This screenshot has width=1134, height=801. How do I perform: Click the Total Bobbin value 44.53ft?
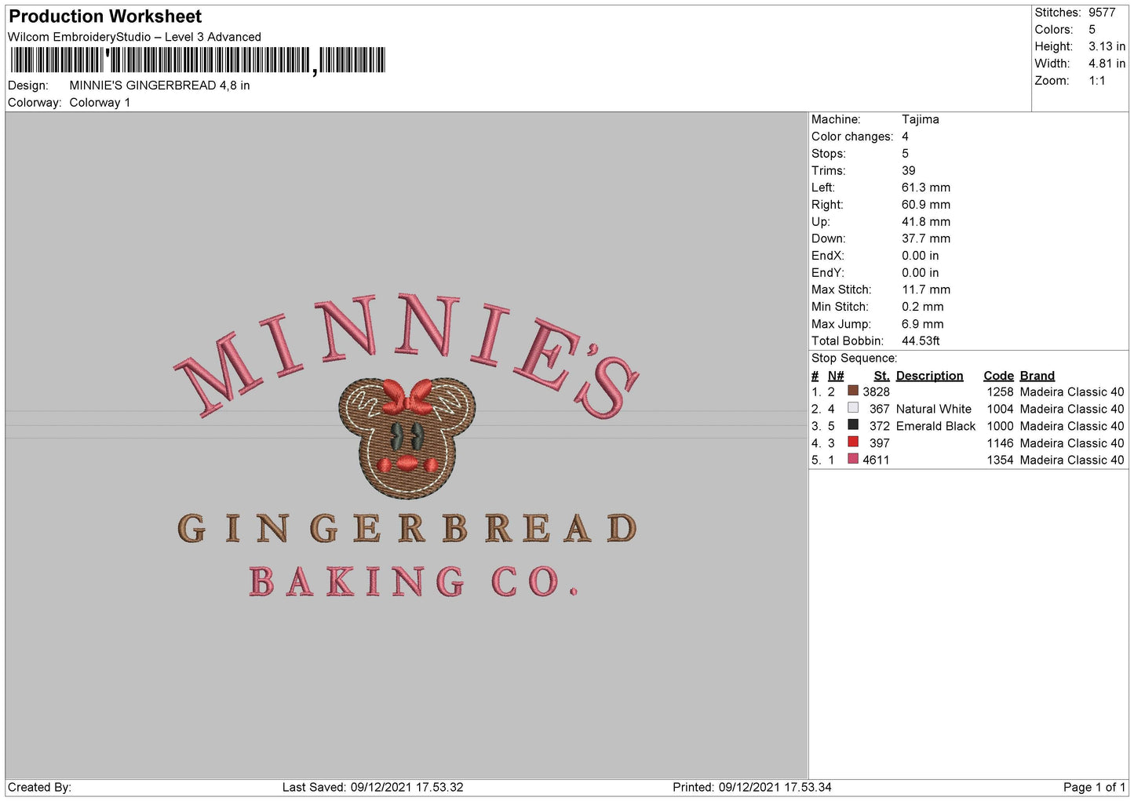tap(921, 340)
